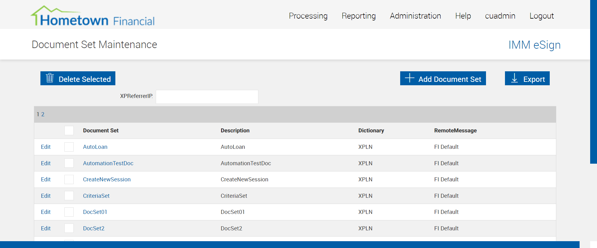
Task: Click the trash can icon on Delete Selected
Action: pyautogui.click(x=50, y=78)
